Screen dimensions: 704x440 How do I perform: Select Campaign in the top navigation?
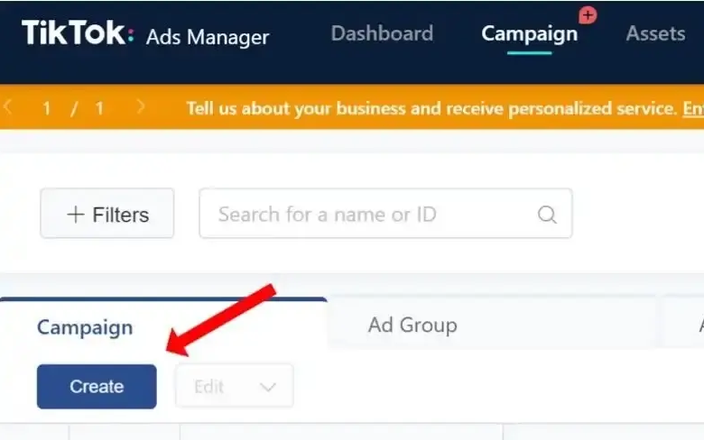point(529,34)
